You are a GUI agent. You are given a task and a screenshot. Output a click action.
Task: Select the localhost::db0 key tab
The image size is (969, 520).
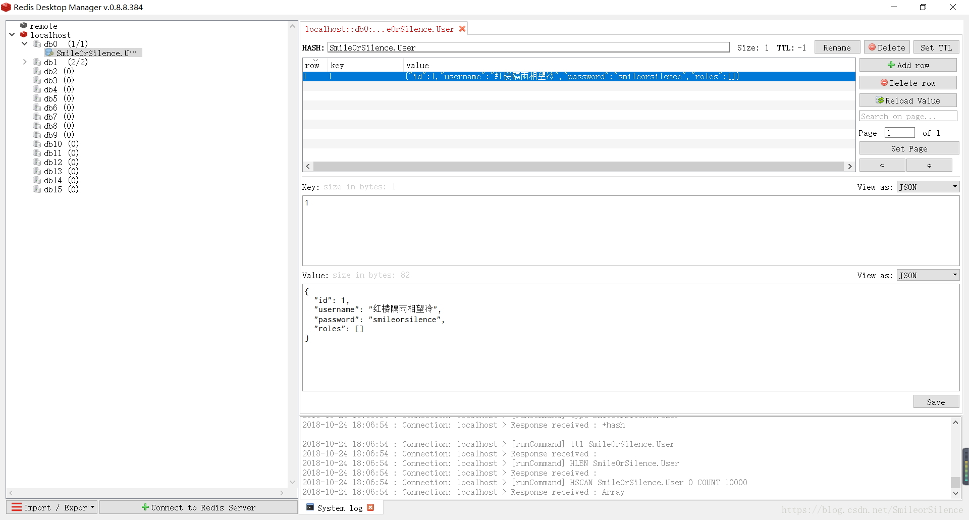(x=384, y=29)
